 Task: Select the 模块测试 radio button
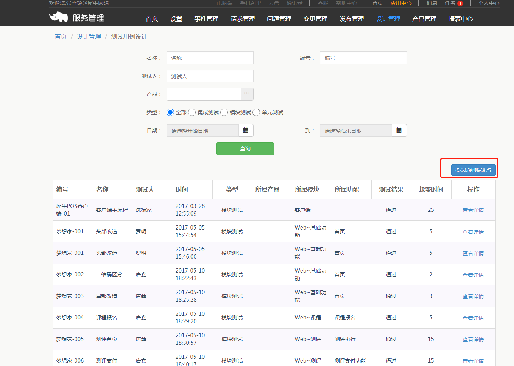point(224,112)
